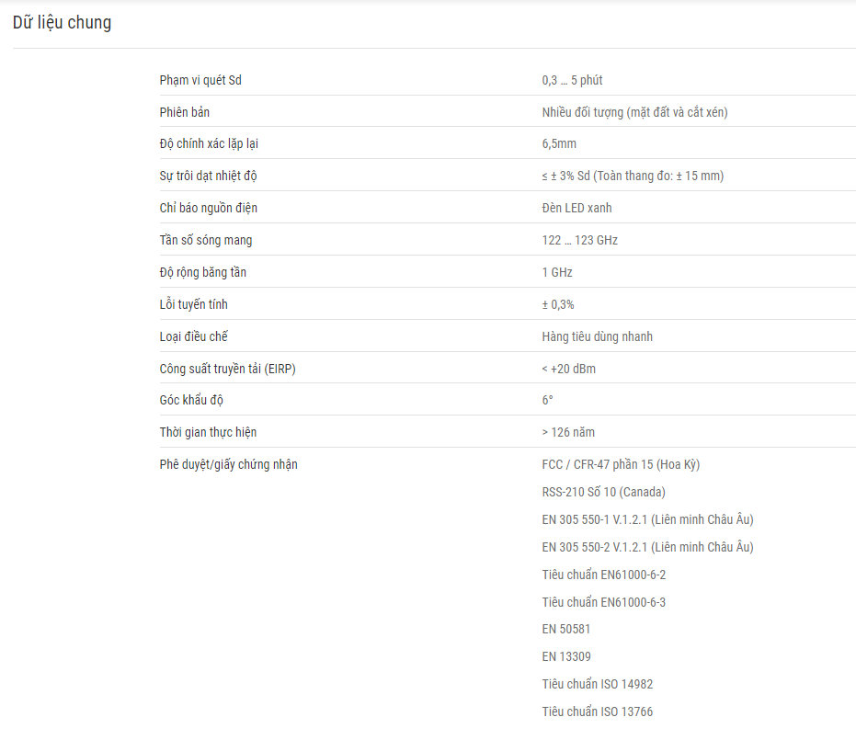Click the '122 ... 123 GHz' value

[x=580, y=240]
